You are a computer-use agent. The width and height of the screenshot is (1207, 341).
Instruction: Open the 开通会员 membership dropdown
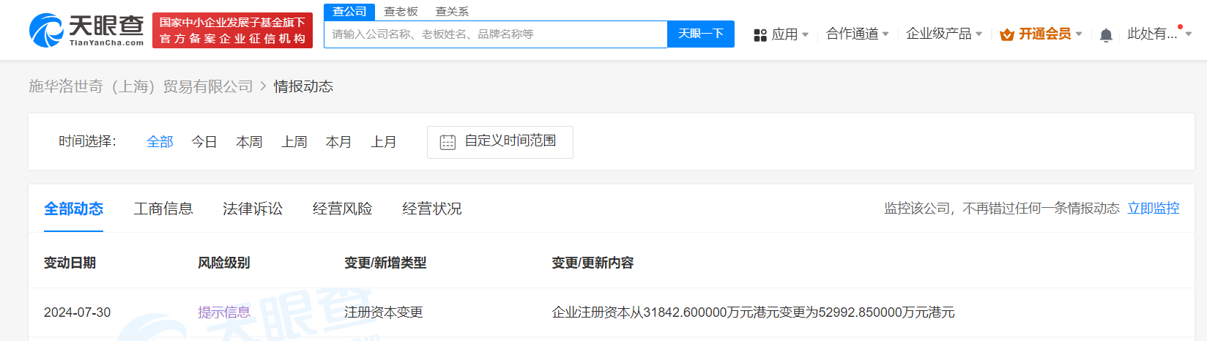(x=1041, y=34)
